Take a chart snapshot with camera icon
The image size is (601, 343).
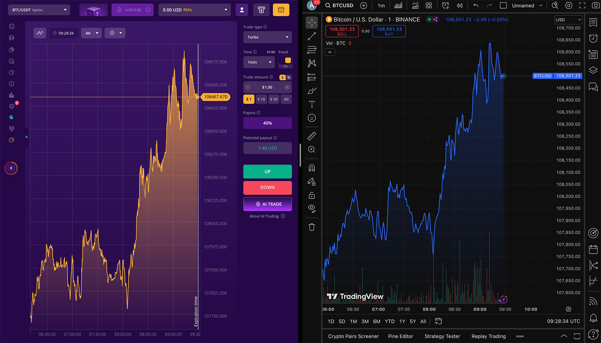pyautogui.click(x=595, y=6)
